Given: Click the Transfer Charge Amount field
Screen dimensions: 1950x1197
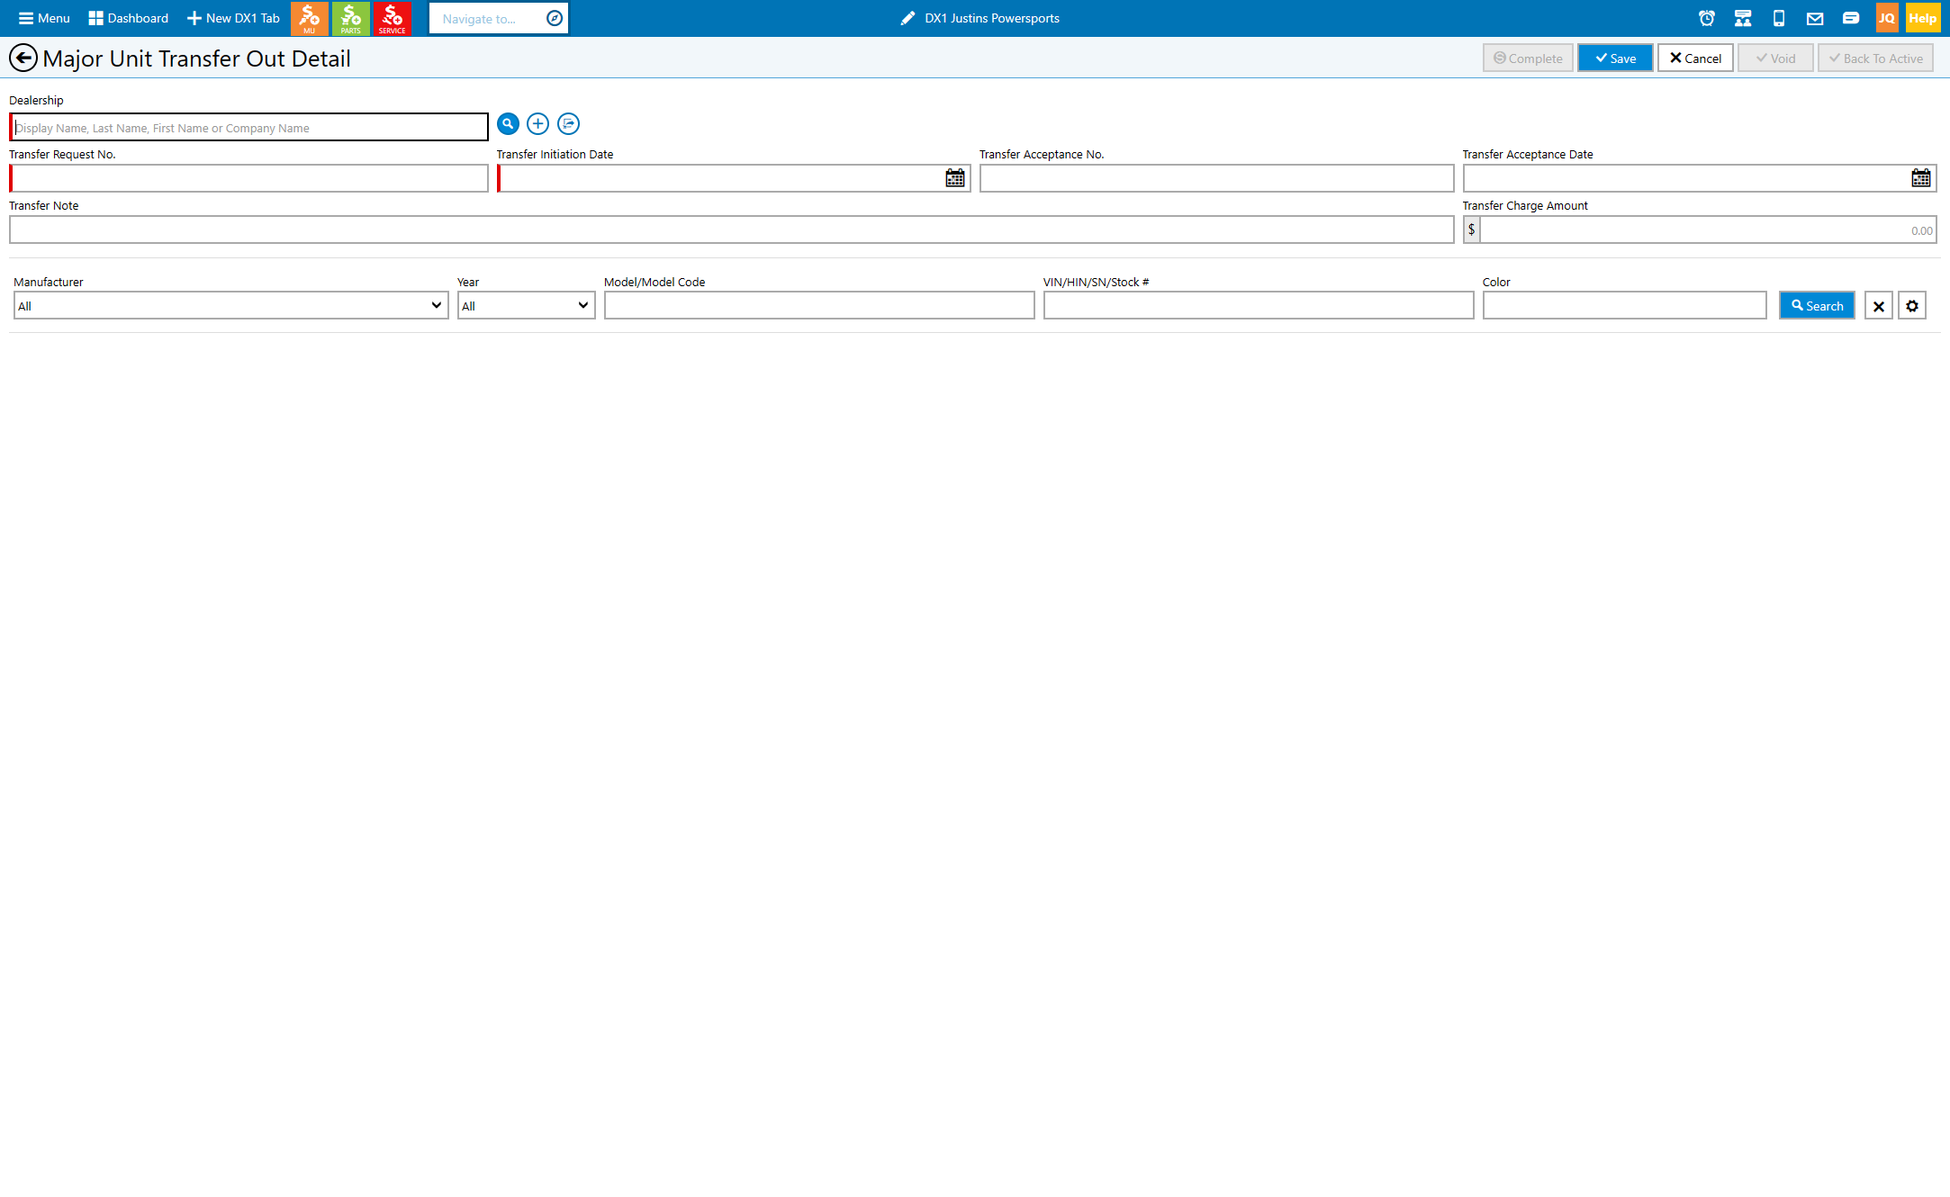Looking at the screenshot, I should click(1708, 229).
